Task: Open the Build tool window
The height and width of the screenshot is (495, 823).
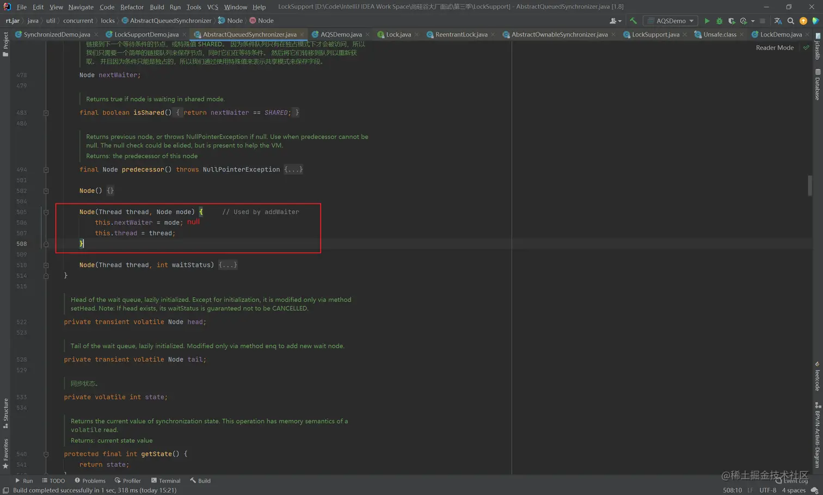Action: (200, 481)
